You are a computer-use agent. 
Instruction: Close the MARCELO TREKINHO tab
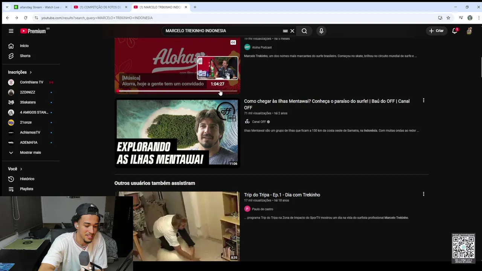[186, 7]
